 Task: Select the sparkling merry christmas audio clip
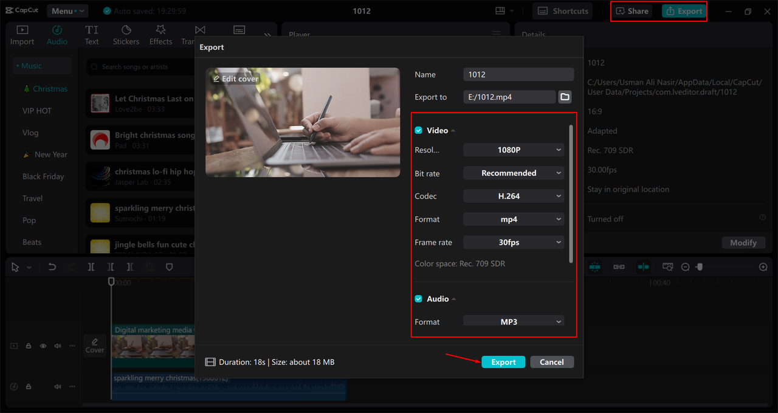pyautogui.click(x=229, y=386)
